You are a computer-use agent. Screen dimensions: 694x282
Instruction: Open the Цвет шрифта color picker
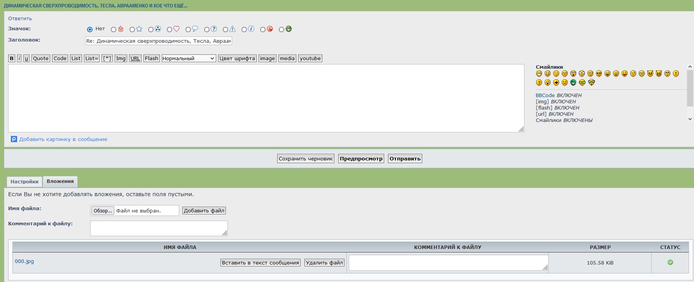pyautogui.click(x=237, y=58)
